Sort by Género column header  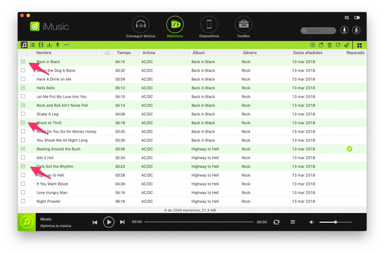(250, 53)
